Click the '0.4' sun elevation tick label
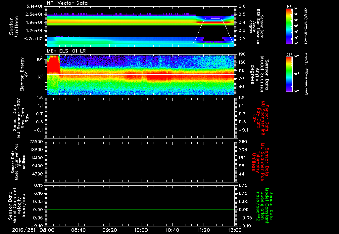Viewport: 339px width, 234px height. click(x=242, y=22)
